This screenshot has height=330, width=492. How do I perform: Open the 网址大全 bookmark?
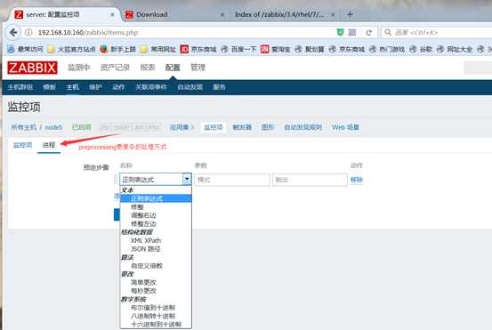[455, 49]
